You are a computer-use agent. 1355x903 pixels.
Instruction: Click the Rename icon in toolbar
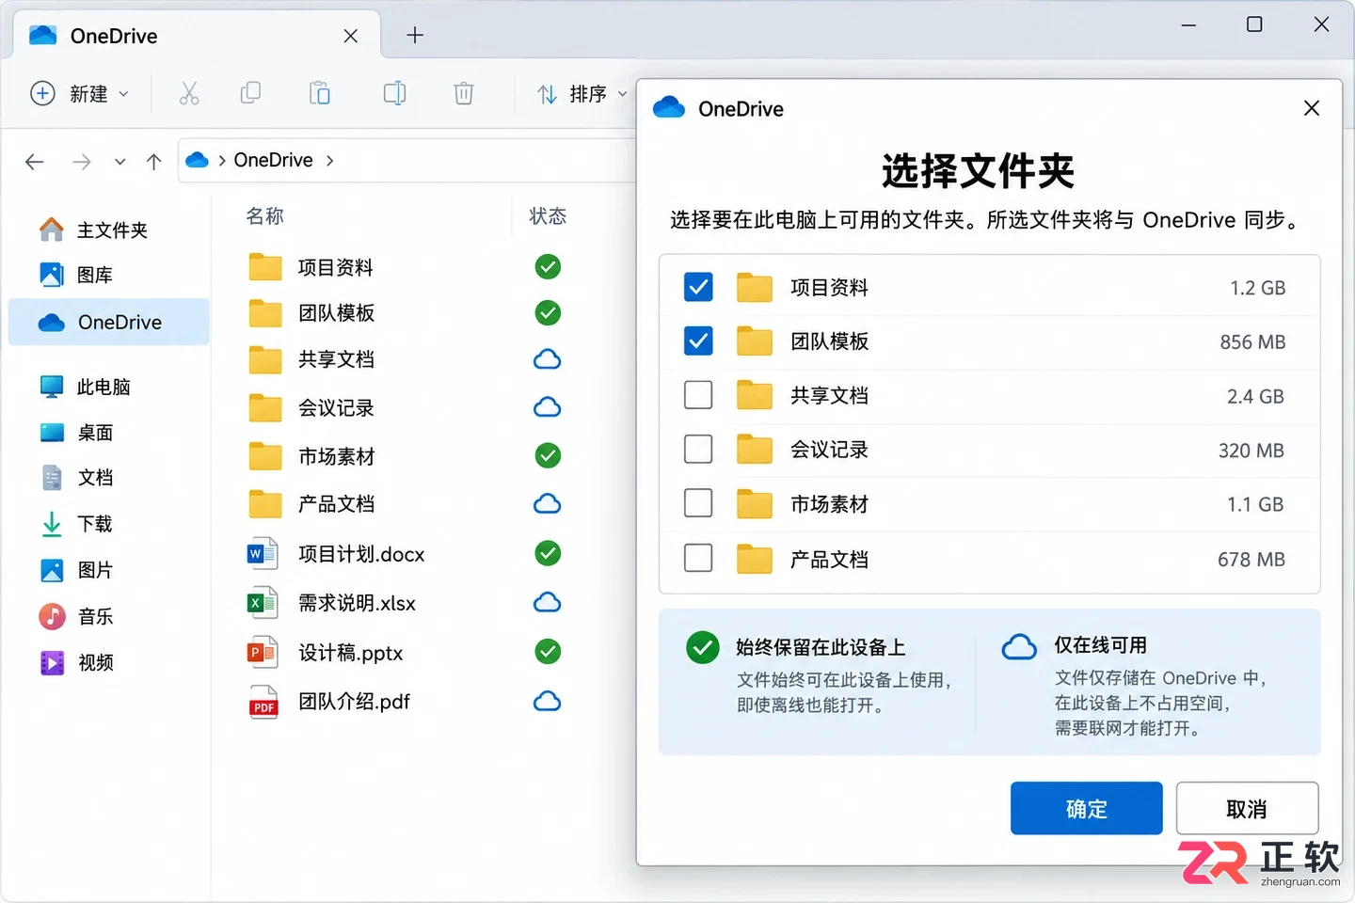click(x=394, y=93)
